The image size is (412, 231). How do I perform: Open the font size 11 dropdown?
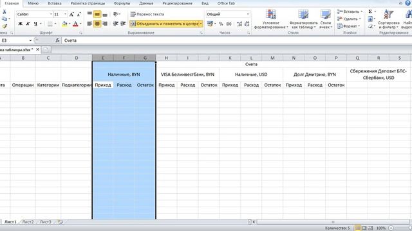65,14
